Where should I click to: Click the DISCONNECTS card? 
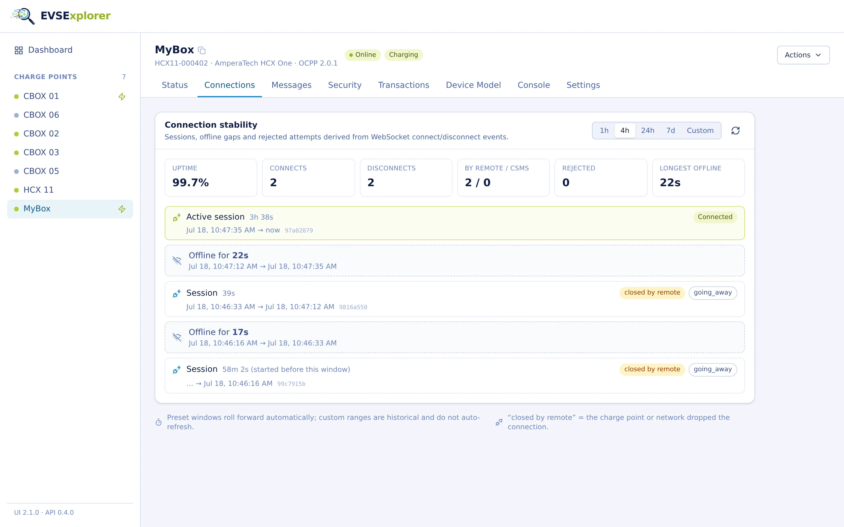click(406, 178)
